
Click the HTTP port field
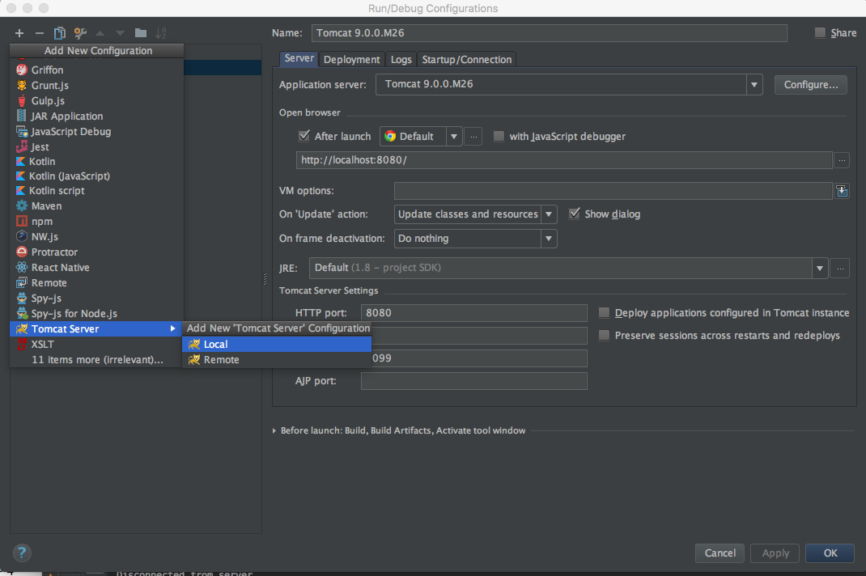(473, 313)
